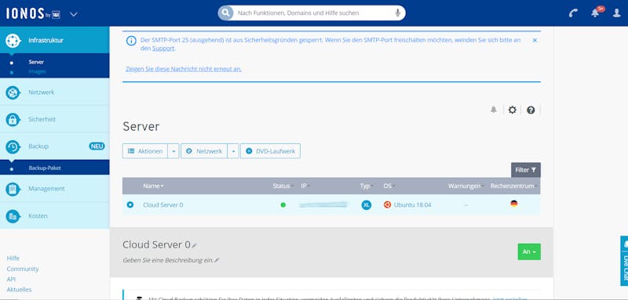Sort by the OS column header
The height and width of the screenshot is (300, 628).
(389, 186)
